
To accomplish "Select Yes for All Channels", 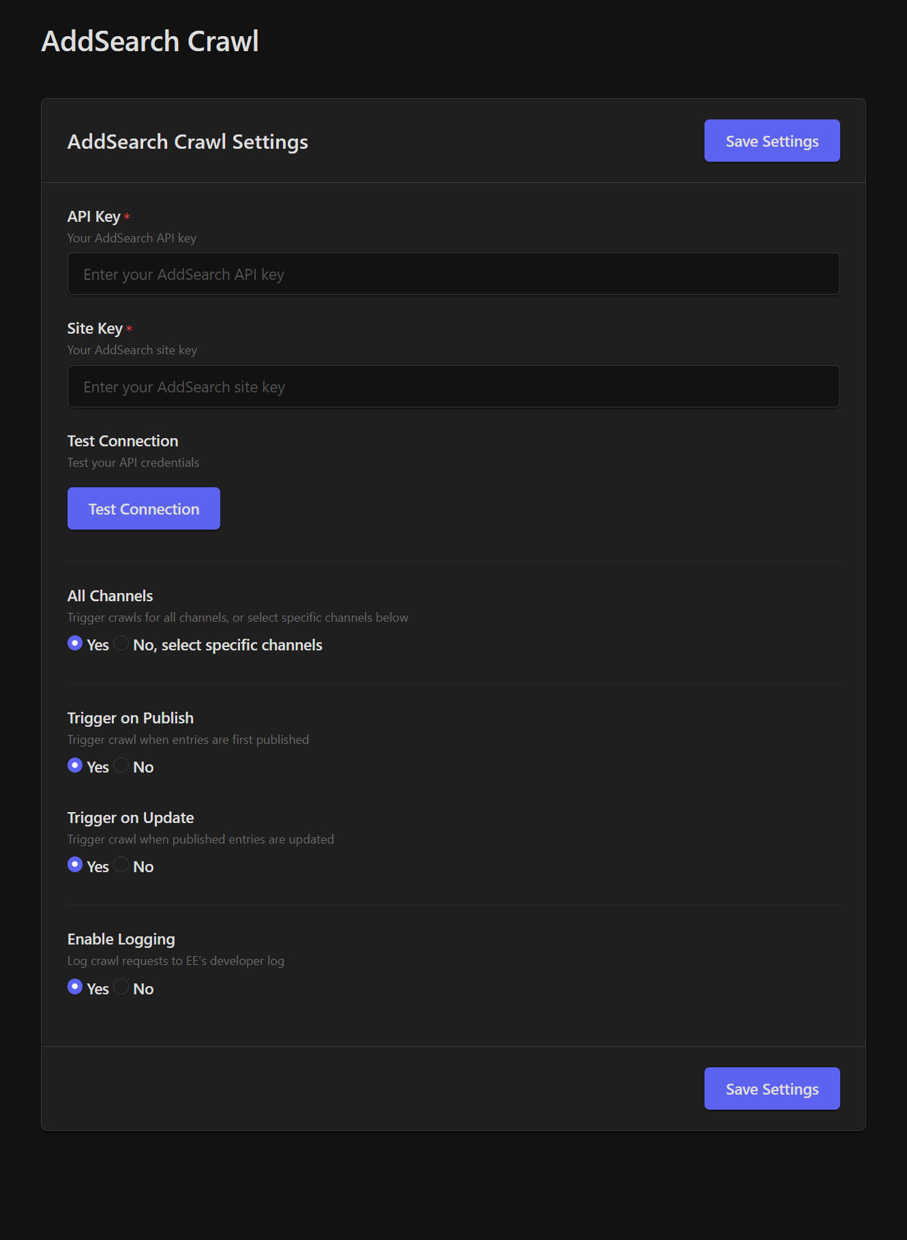I will tap(75, 643).
